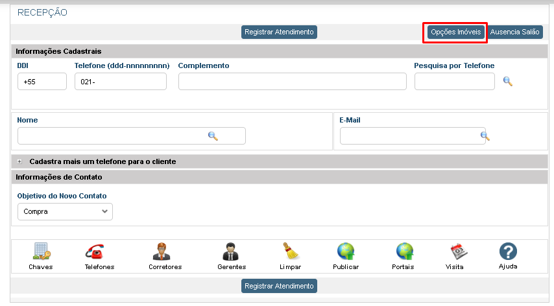Screen dimensions: 554x306
Task: Click the red Telefones phone icon
Action: click(99, 252)
